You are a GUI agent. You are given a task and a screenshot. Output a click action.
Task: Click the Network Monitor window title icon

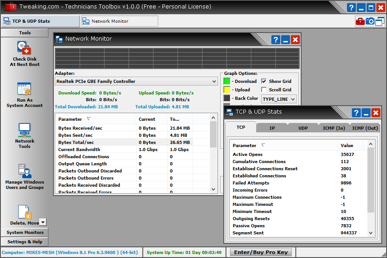pos(59,39)
